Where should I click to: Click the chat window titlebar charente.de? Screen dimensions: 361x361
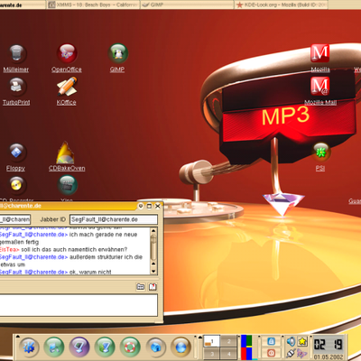click(x=68, y=206)
